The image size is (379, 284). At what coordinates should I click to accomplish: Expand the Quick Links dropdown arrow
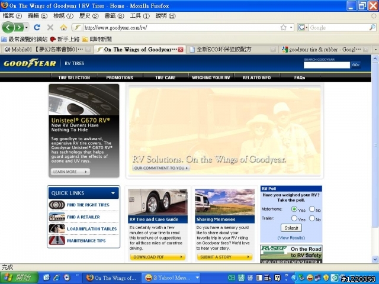coord(113,193)
